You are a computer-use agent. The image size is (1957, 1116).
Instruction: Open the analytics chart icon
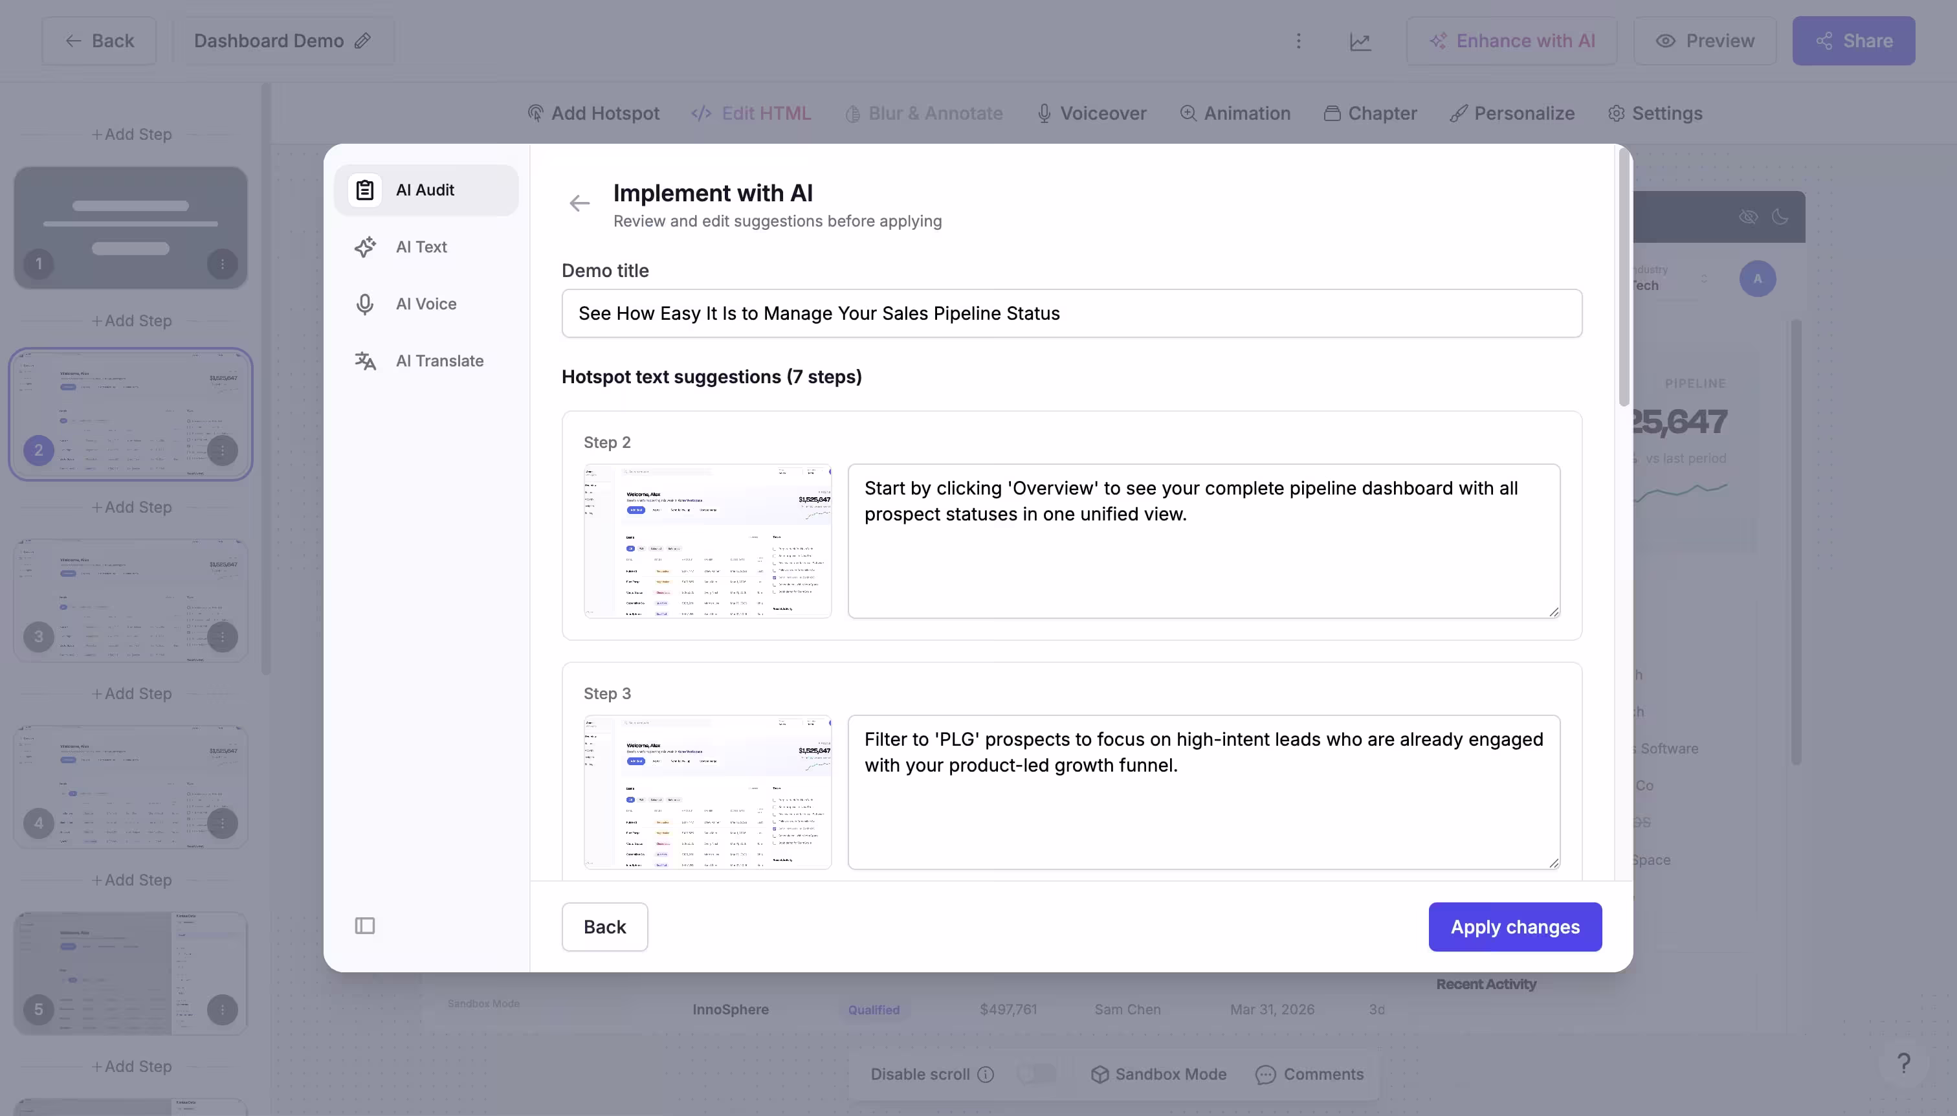point(1360,41)
